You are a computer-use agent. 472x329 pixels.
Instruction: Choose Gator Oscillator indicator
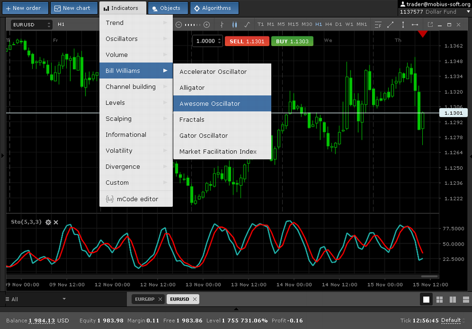coord(222,135)
